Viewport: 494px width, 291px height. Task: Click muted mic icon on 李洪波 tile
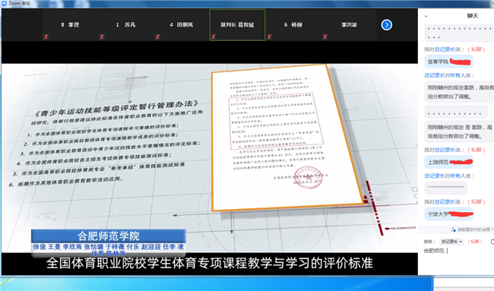[x=325, y=36]
